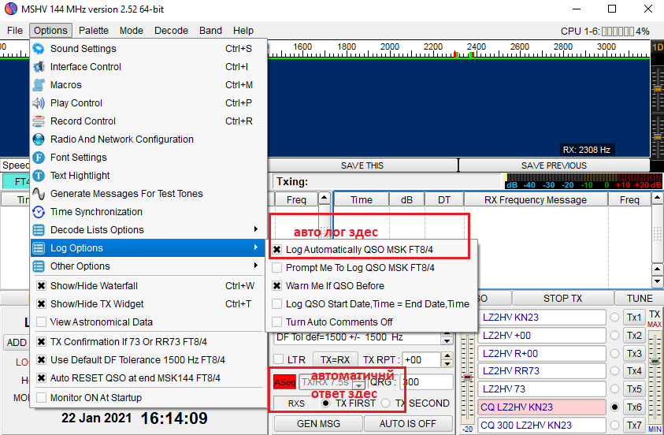Screen dimensions: 664x435
Task: Click the Macros menu icon
Action: pyautogui.click(x=39, y=85)
